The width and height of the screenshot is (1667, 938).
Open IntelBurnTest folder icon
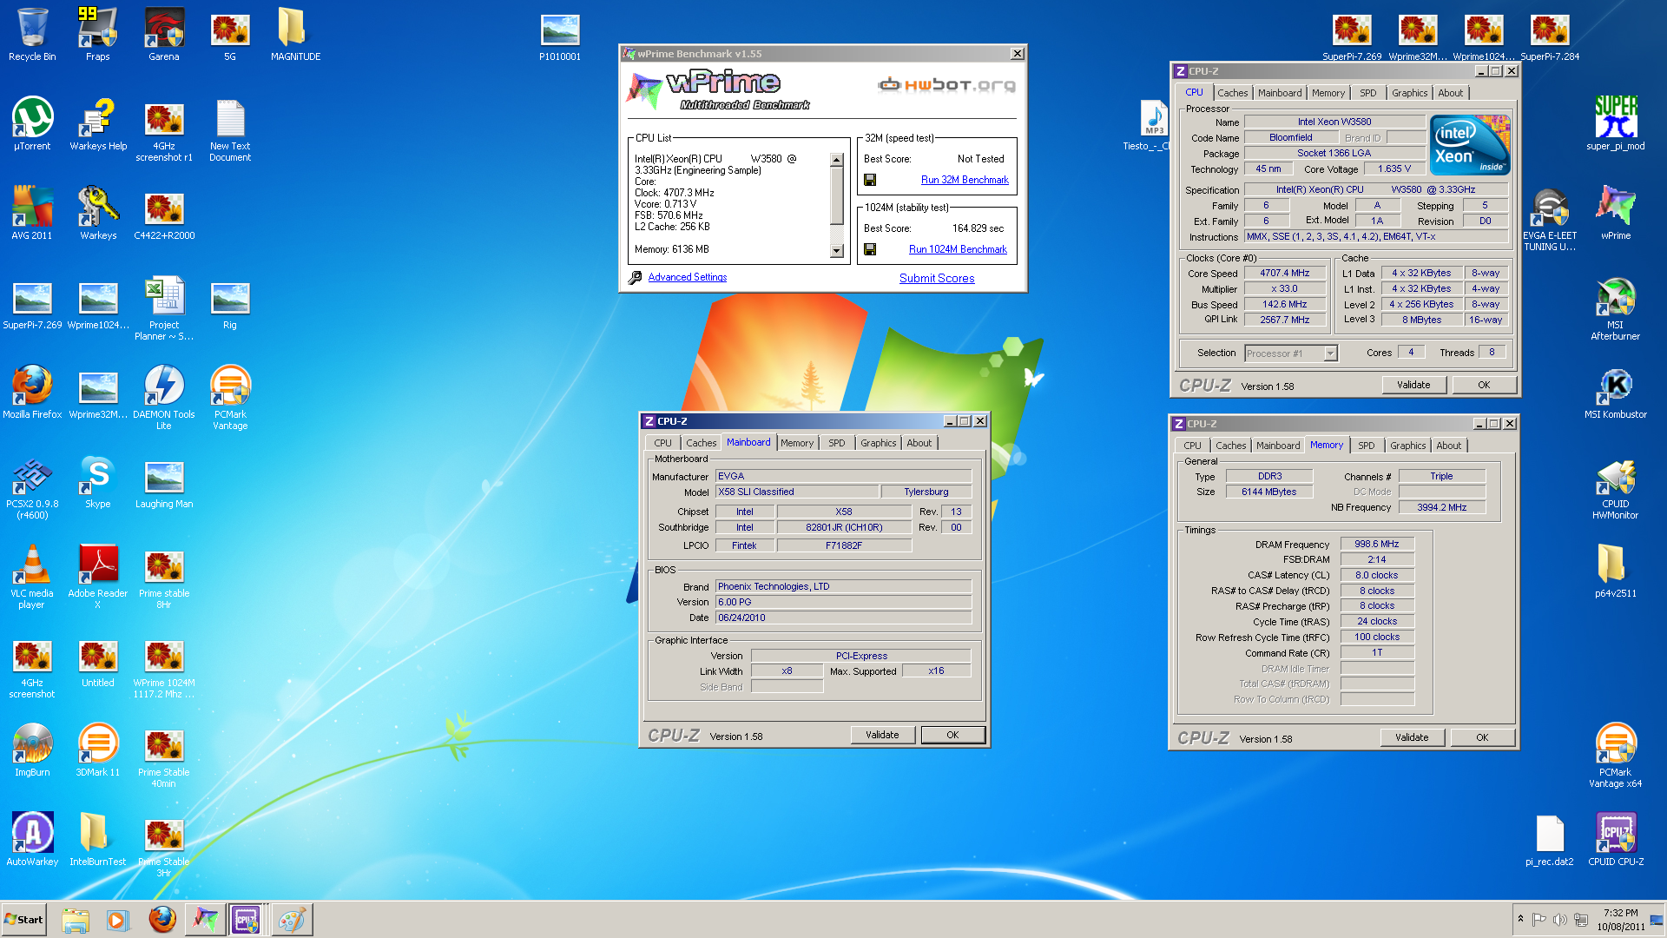(97, 840)
